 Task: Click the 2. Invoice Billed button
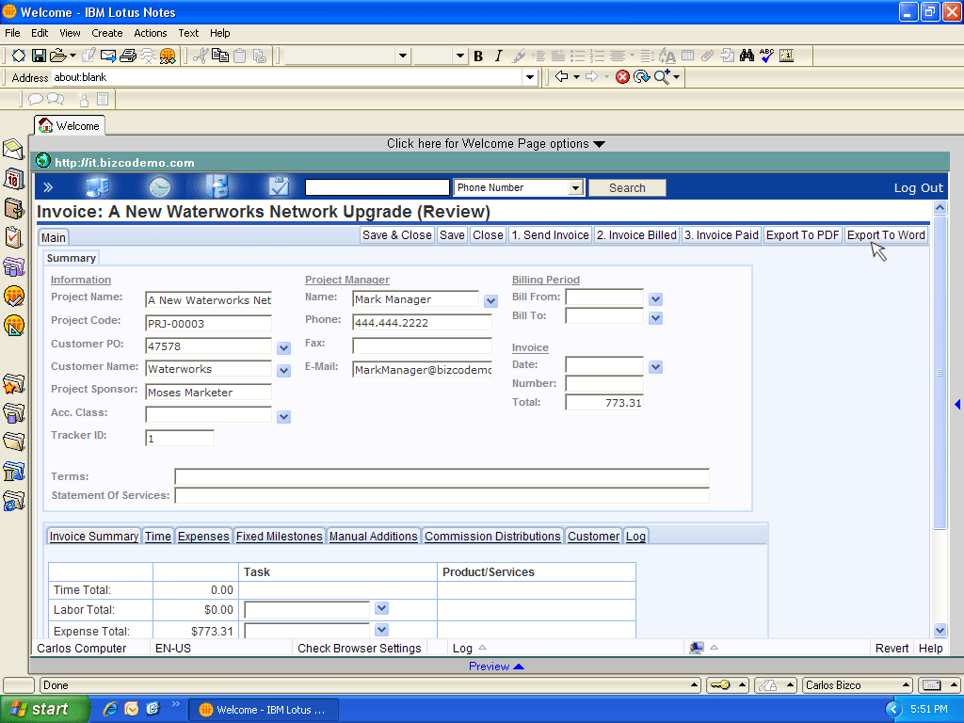(636, 235)
